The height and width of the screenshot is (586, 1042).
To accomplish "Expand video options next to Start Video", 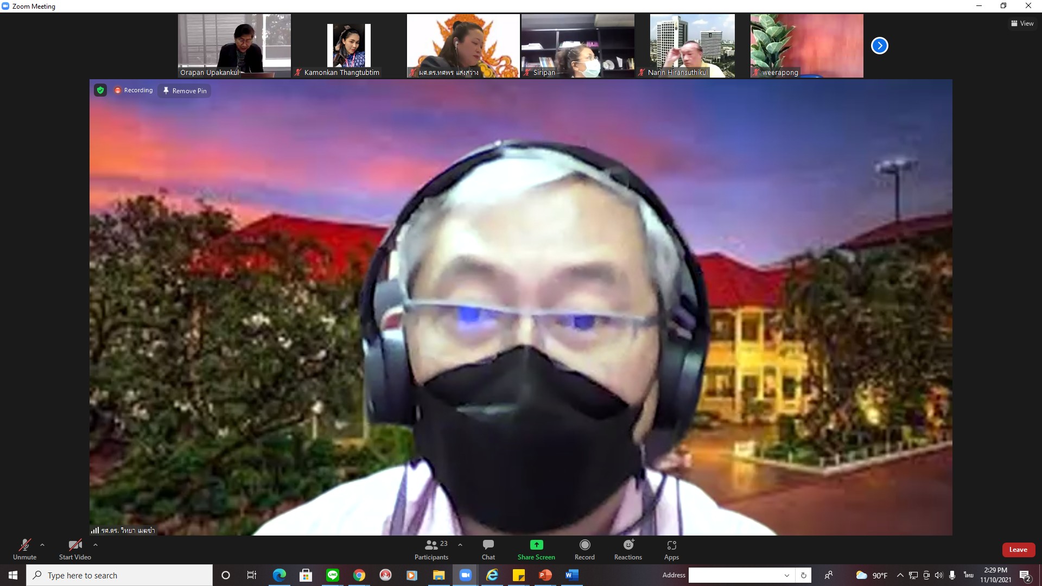I will 96,545.
